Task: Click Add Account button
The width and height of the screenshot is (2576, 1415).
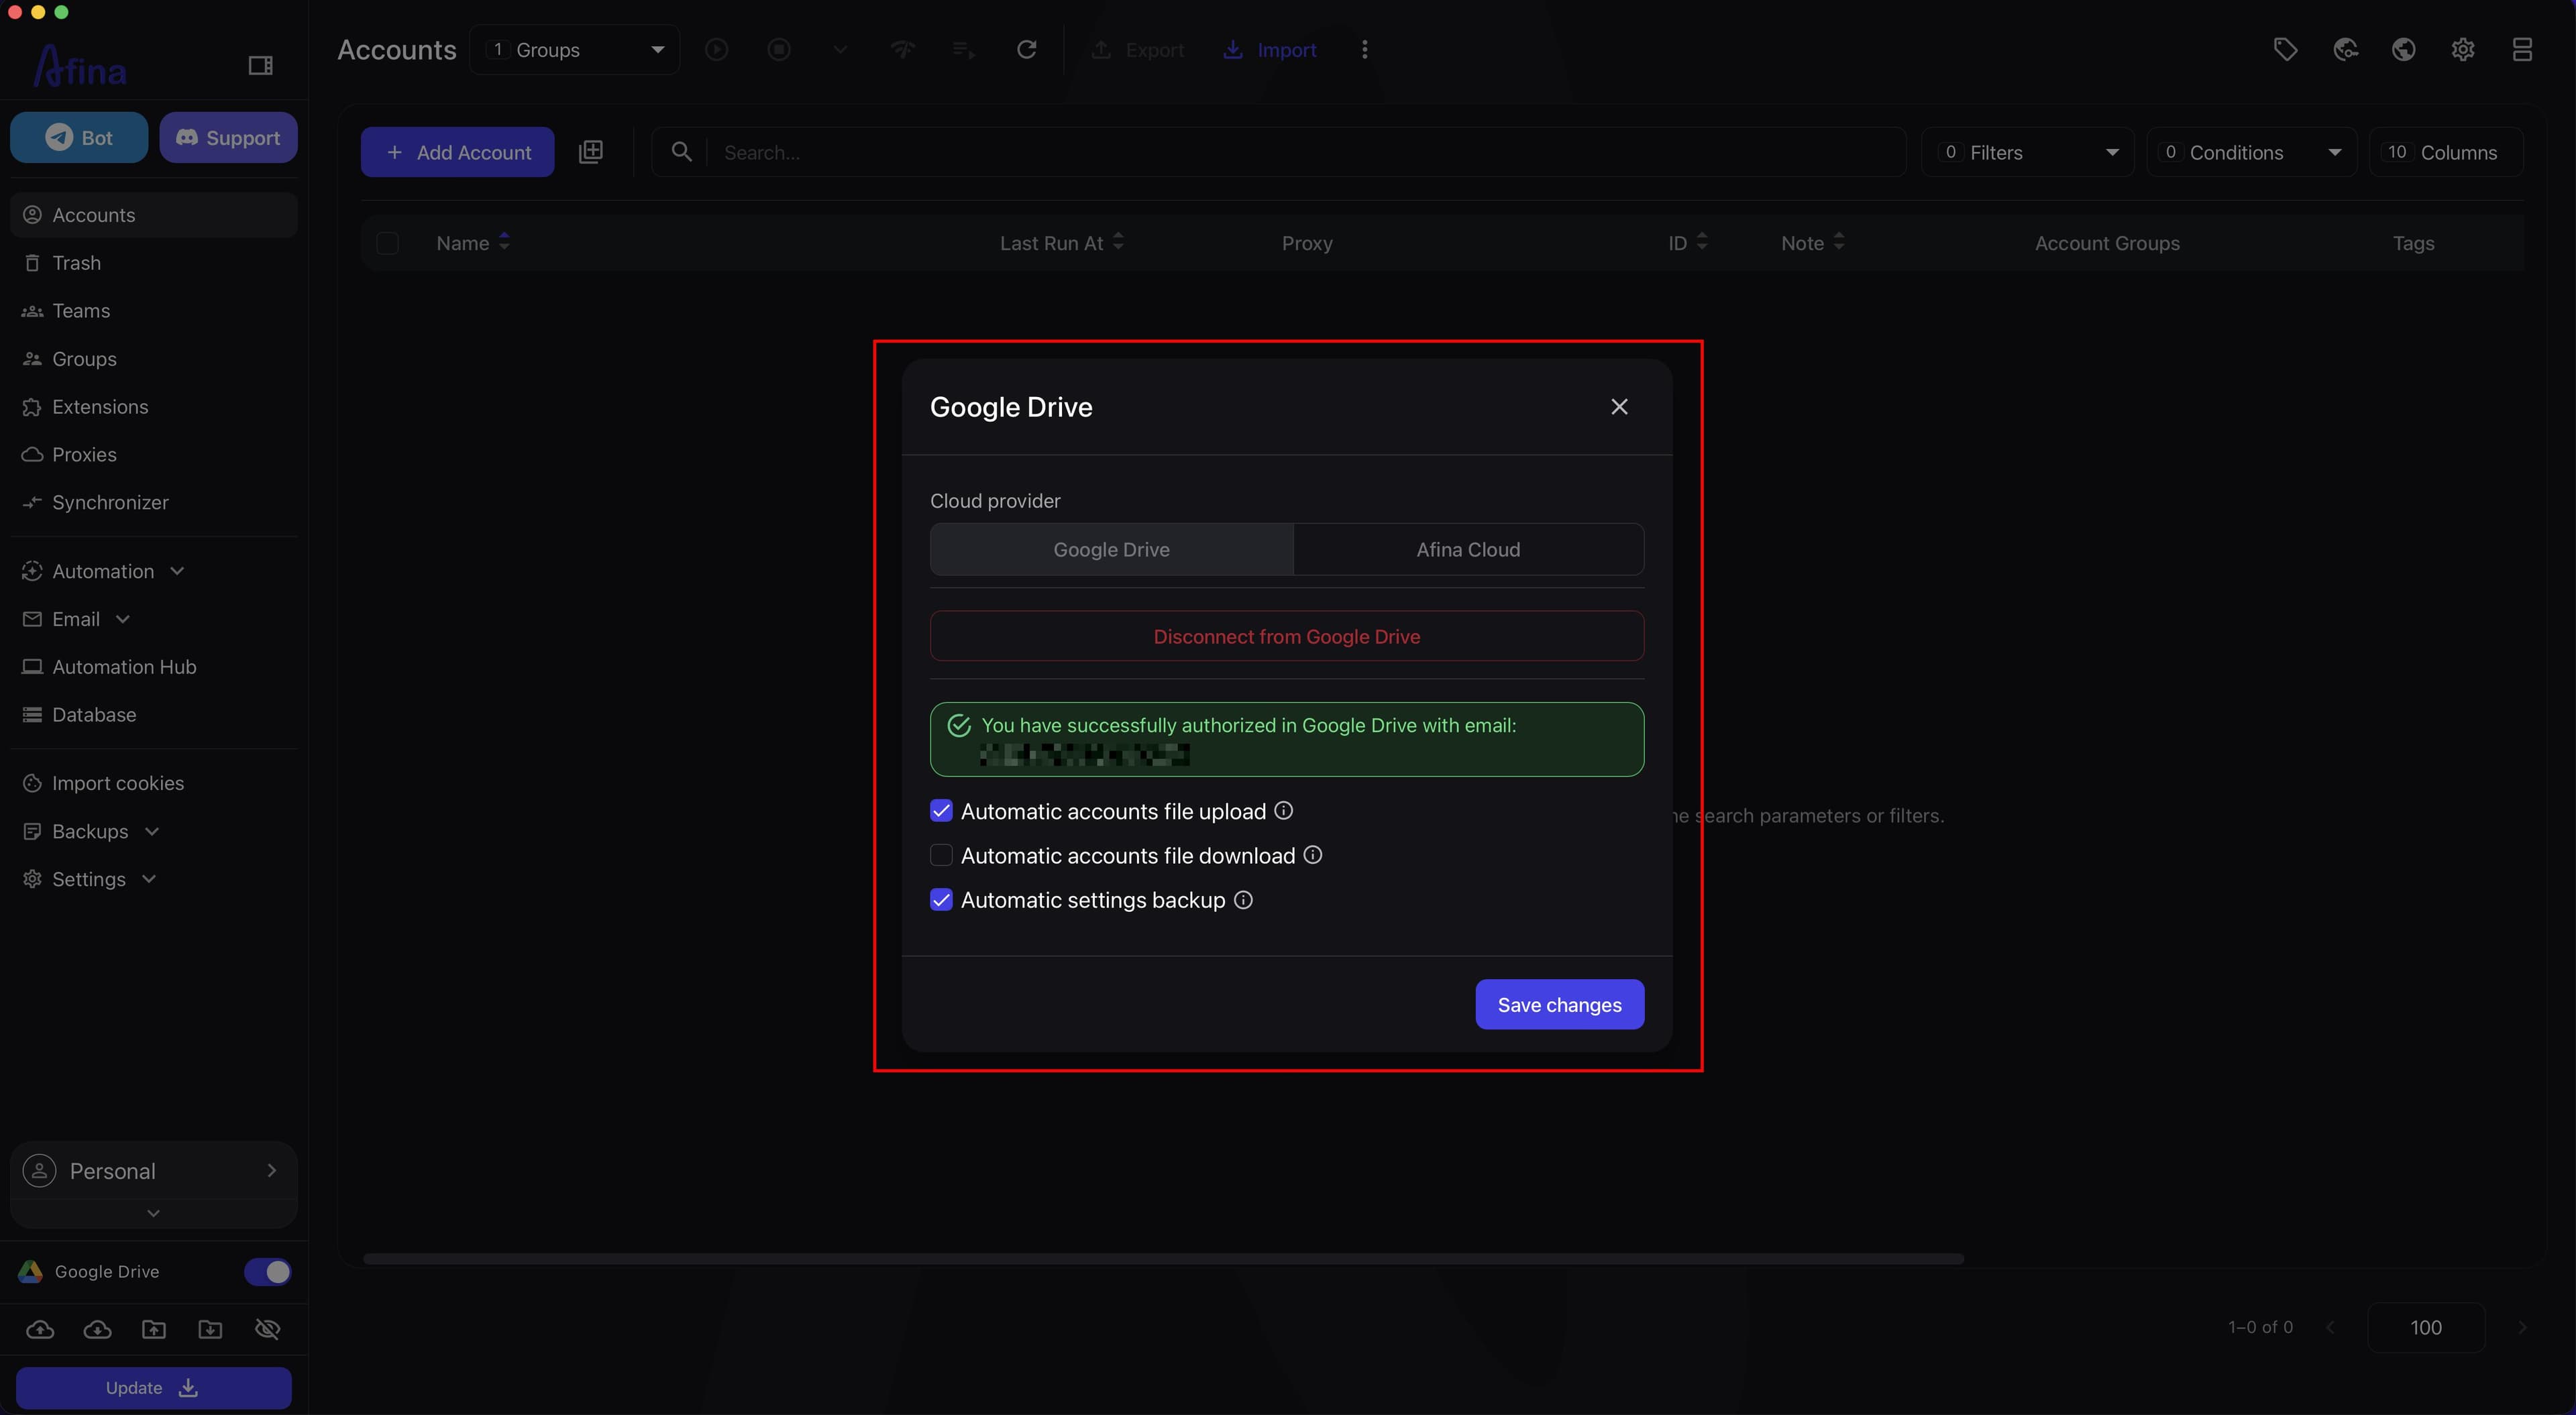Action: click(x=457, y=152)
